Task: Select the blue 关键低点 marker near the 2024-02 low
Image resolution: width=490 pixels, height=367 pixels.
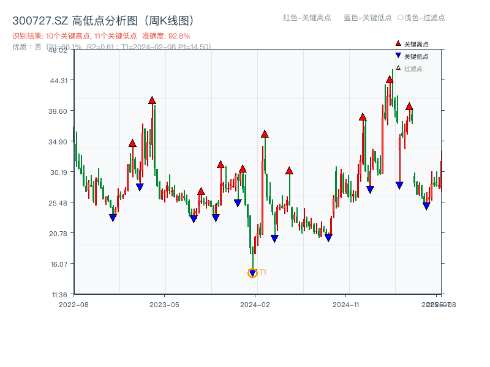Action: [274, 237]
